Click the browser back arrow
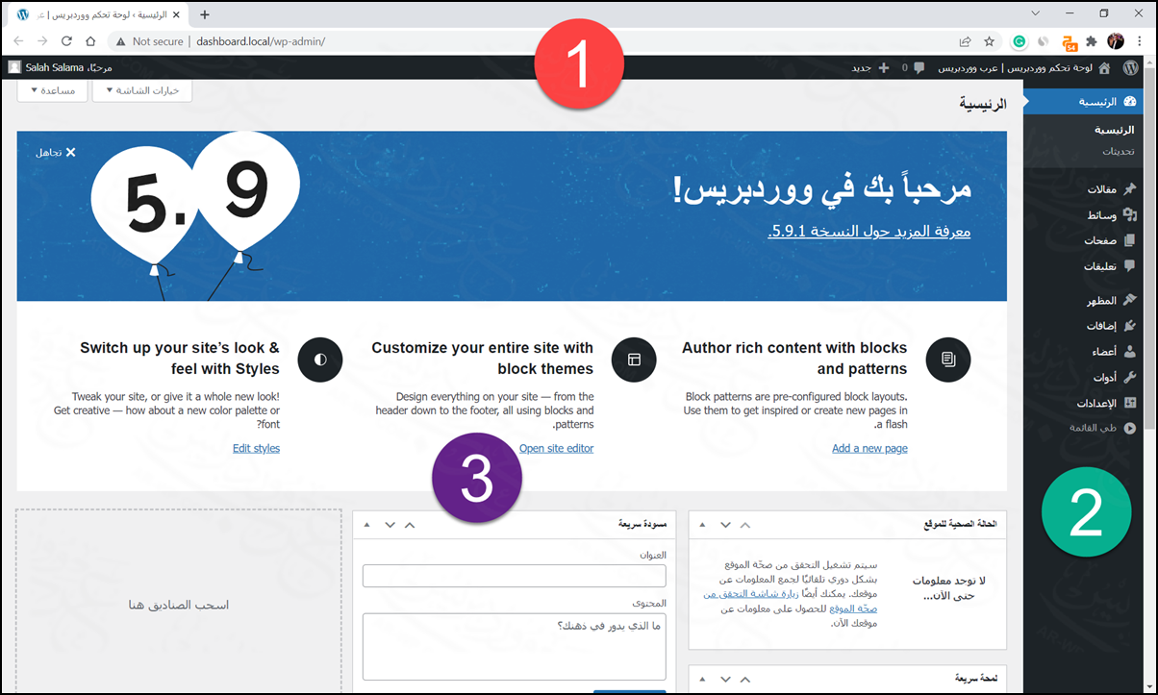 (x=18, y=41)
